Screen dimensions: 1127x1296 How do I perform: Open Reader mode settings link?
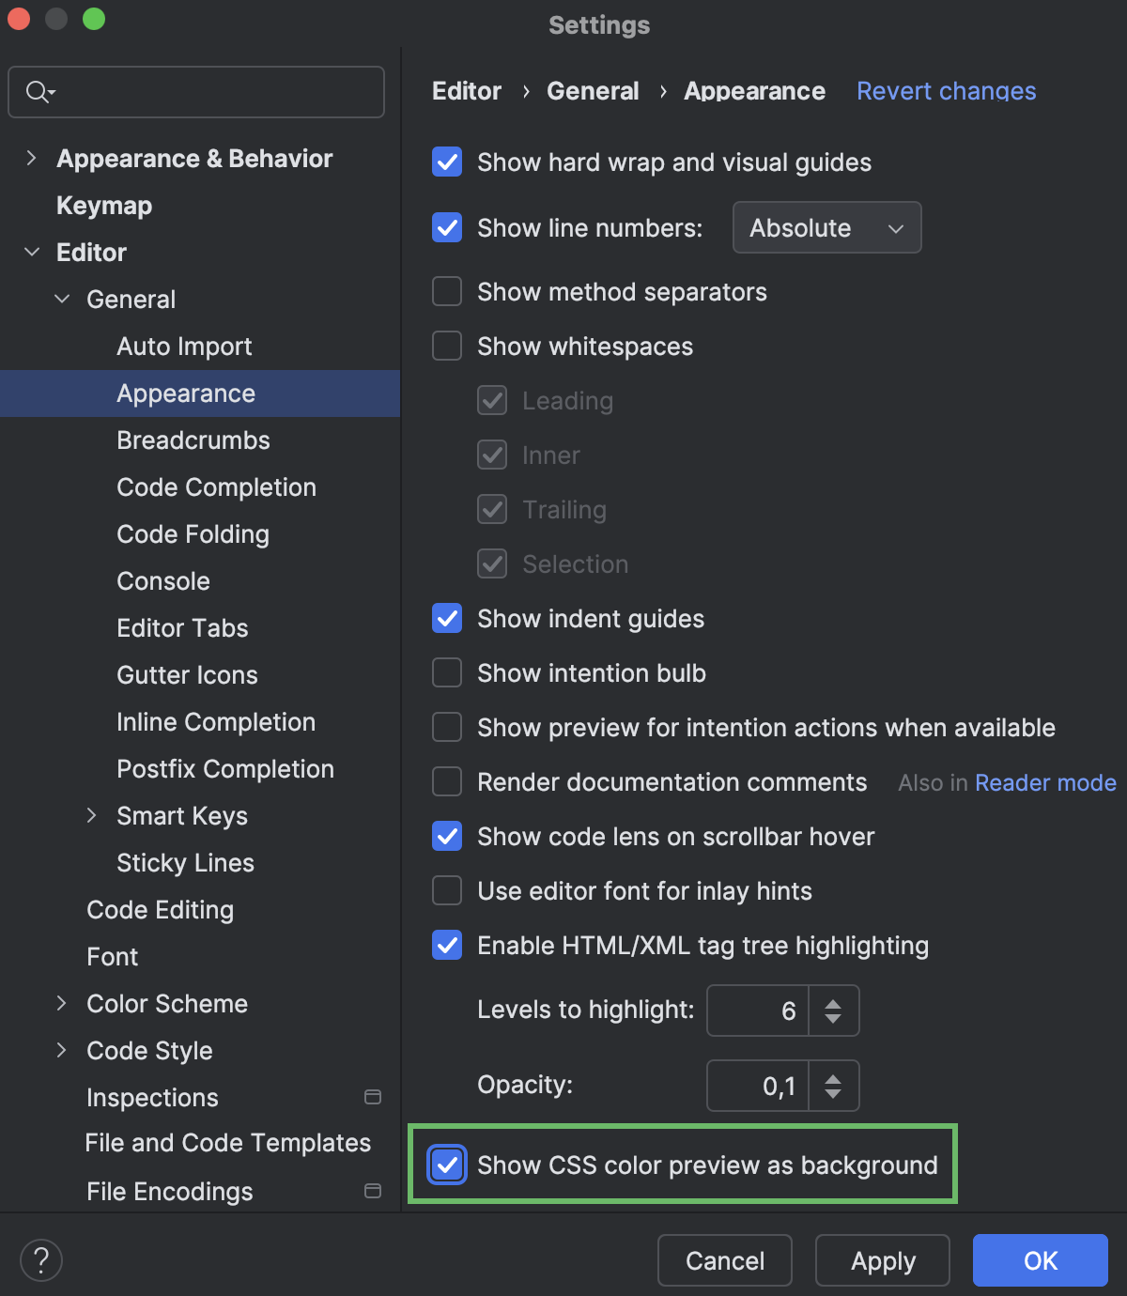point(1045,782)
